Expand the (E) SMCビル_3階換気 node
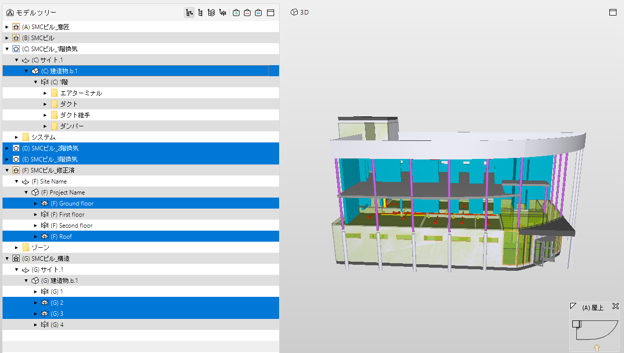624x353 pixels. (7, 159)
